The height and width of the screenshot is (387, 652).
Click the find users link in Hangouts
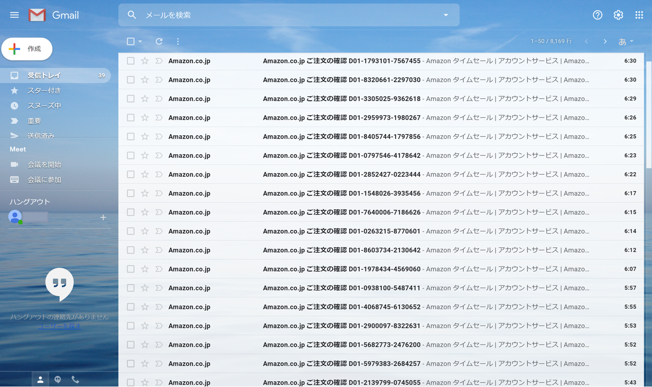point(60,326)
